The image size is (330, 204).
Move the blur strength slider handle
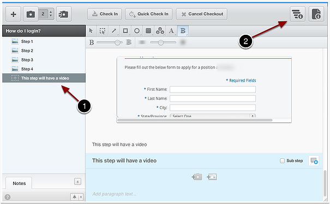(118, 42)
